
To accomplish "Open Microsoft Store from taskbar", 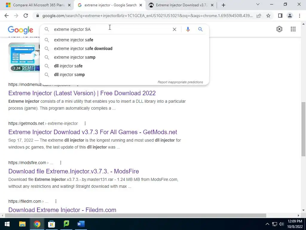I will pyautogui.click(x=51, y=224).
